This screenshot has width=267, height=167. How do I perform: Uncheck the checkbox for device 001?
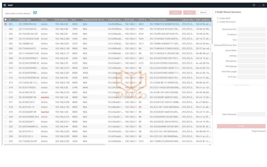click(x=5, y=24)
